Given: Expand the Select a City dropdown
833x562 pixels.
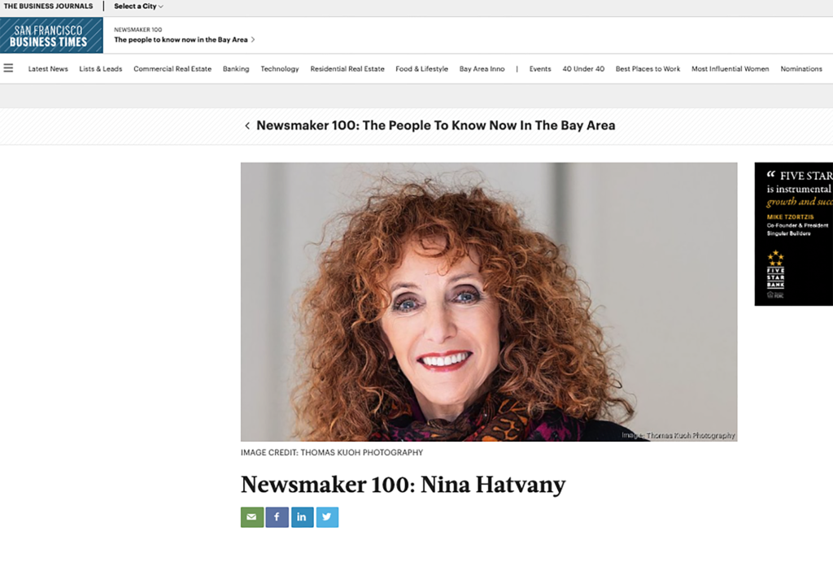Looking at the screenshot, I should [x=138, y=7].
